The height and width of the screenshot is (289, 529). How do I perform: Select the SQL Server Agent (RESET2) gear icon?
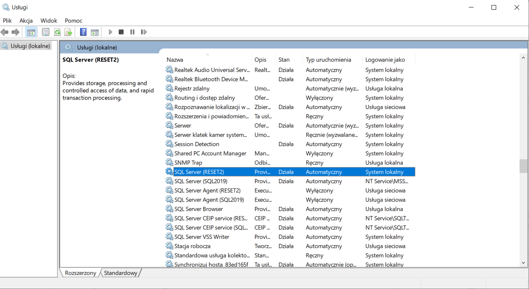tap(169, 191)
